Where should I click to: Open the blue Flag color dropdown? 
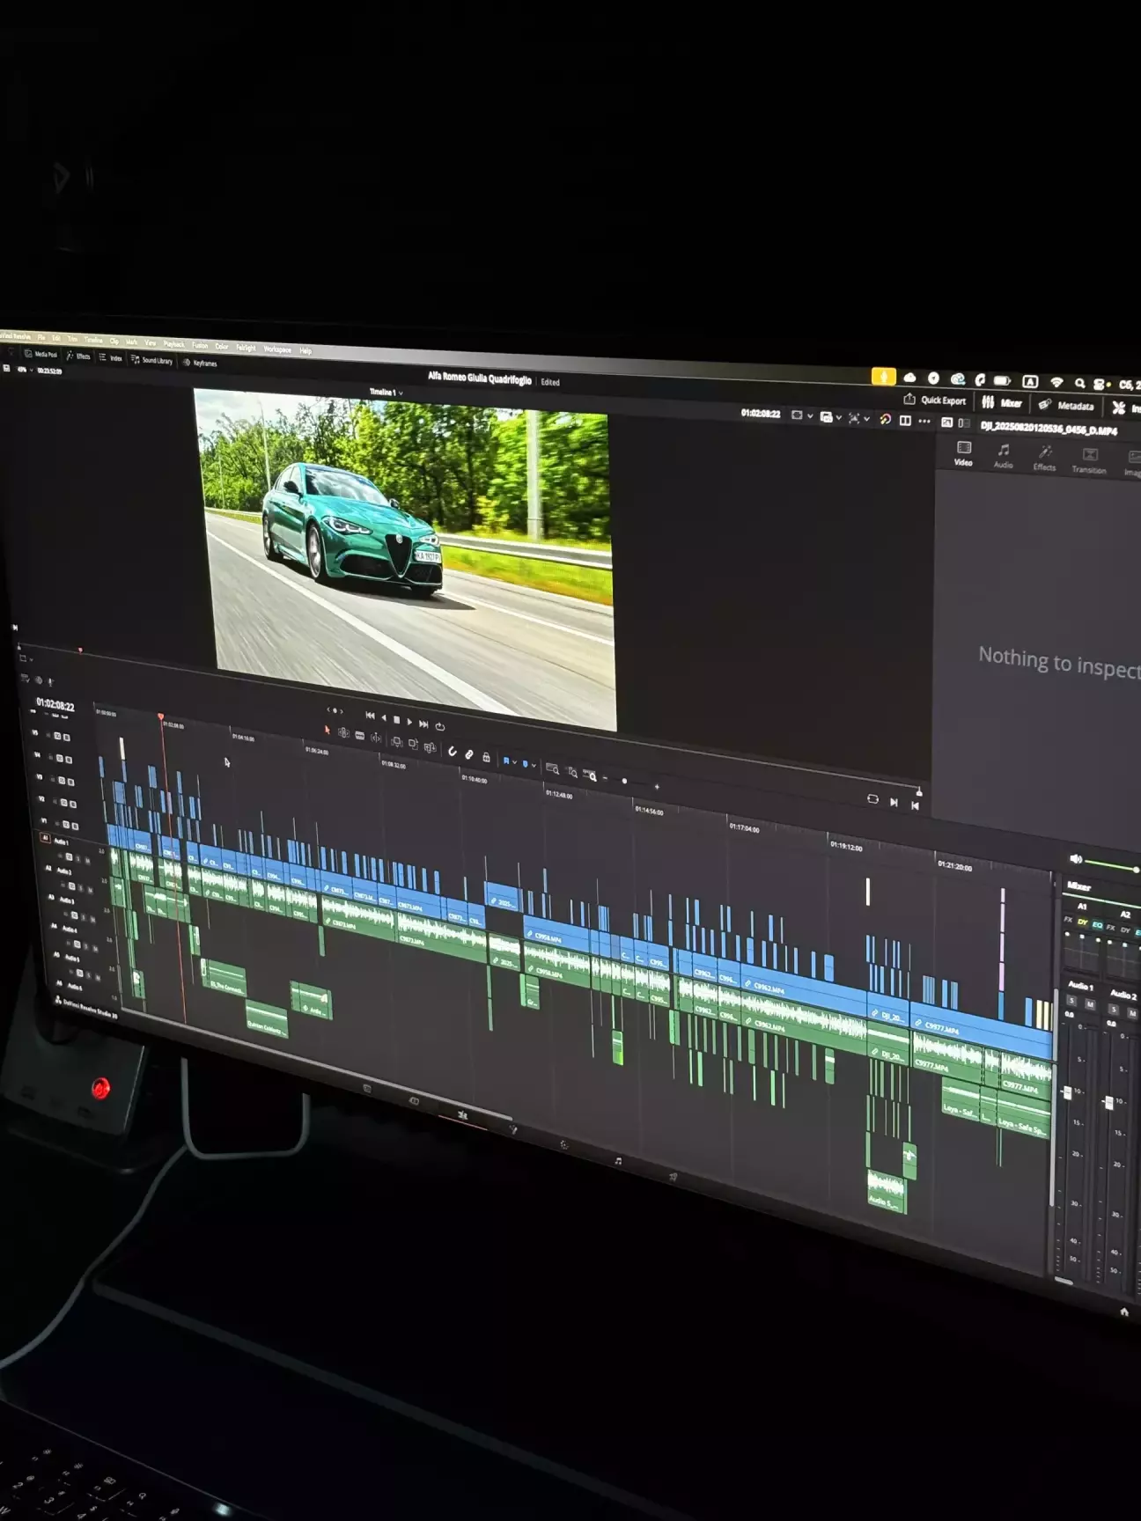514,761
